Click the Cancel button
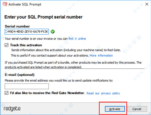Viewport: 151px width, 115px height. [137, 109]
